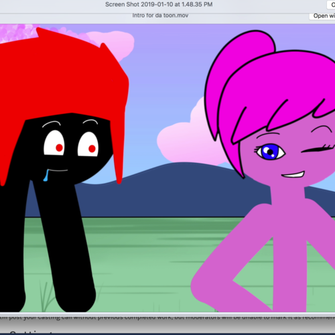Click the "Screen Shot 2019-01-10" window title
335x335 pixels.
pos(159,5)
